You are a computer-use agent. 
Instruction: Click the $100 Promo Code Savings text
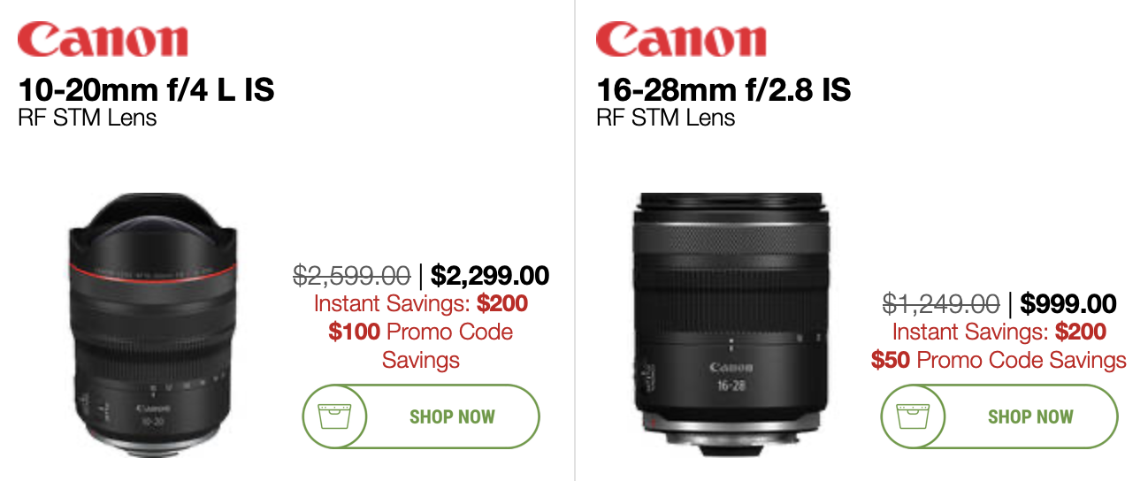pos(421,346)
